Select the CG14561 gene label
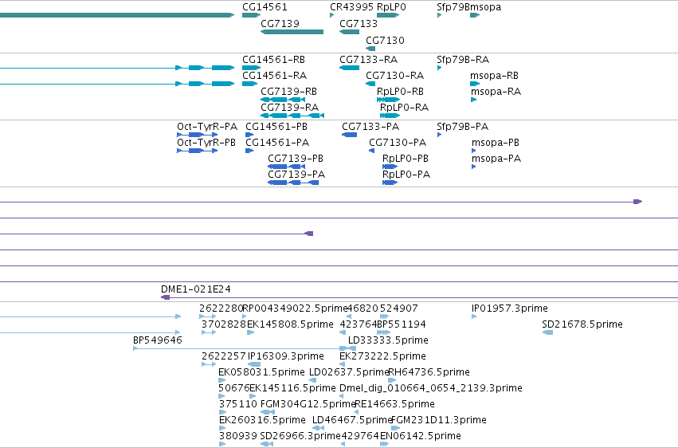This screenshot has width=678, height=448. (265, 7)
